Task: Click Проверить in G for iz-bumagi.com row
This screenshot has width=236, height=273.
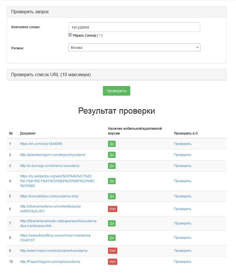Action: coord(183,166)
